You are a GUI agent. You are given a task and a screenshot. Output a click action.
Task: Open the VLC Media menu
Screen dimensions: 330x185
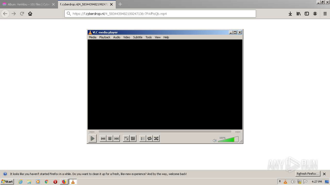click(93, 37)
